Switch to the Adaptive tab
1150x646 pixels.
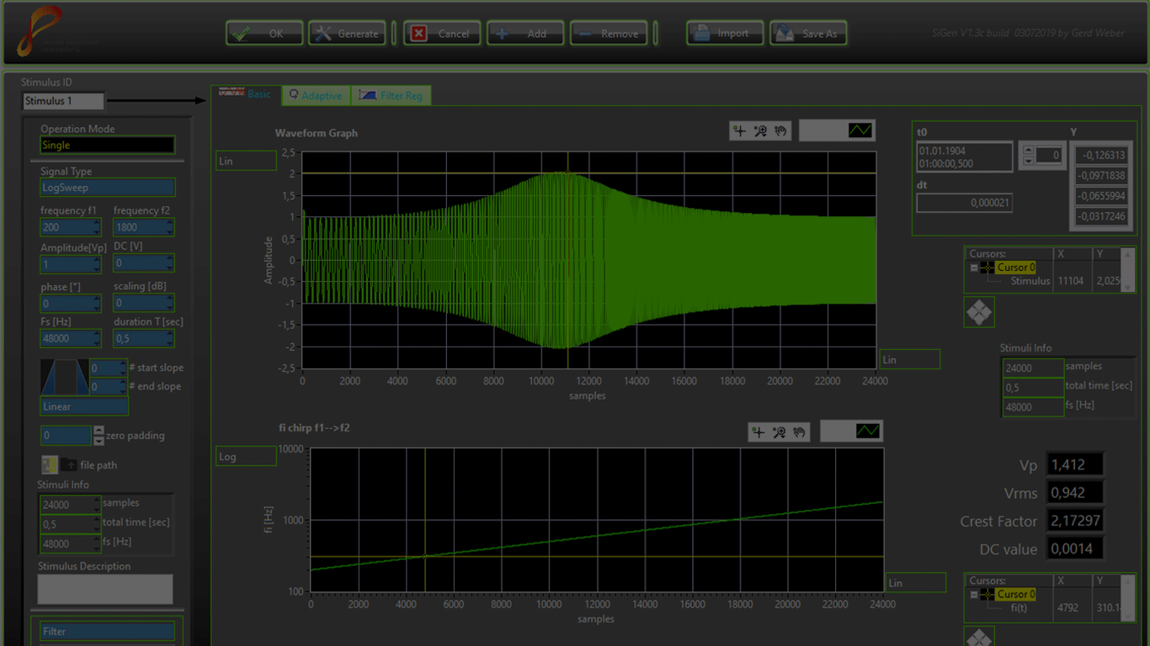tap(316, 95)
